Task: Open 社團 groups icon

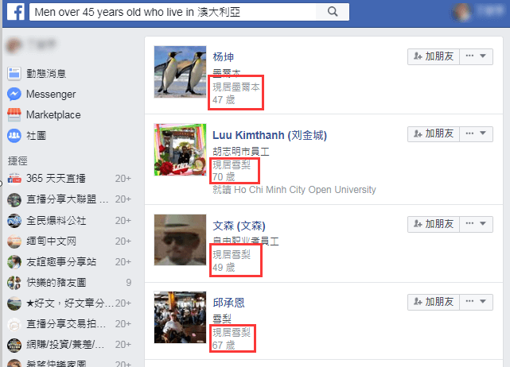Action: [14, 135]
